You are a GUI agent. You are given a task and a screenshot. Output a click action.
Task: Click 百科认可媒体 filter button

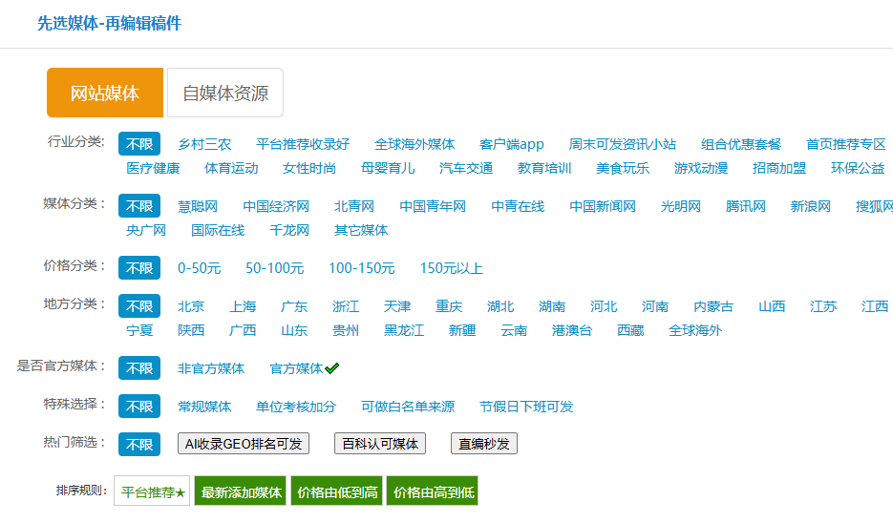click(380, 444)
